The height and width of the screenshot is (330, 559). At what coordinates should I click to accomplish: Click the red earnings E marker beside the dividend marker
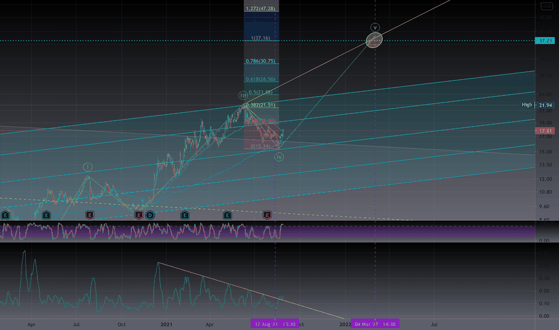(x=139, y=215)
